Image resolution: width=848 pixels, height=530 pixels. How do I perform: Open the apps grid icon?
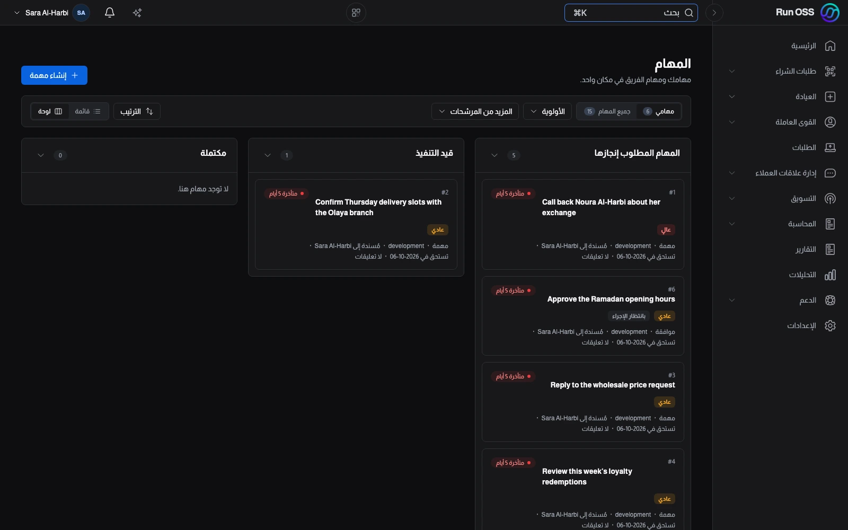[x=356, y=13]
